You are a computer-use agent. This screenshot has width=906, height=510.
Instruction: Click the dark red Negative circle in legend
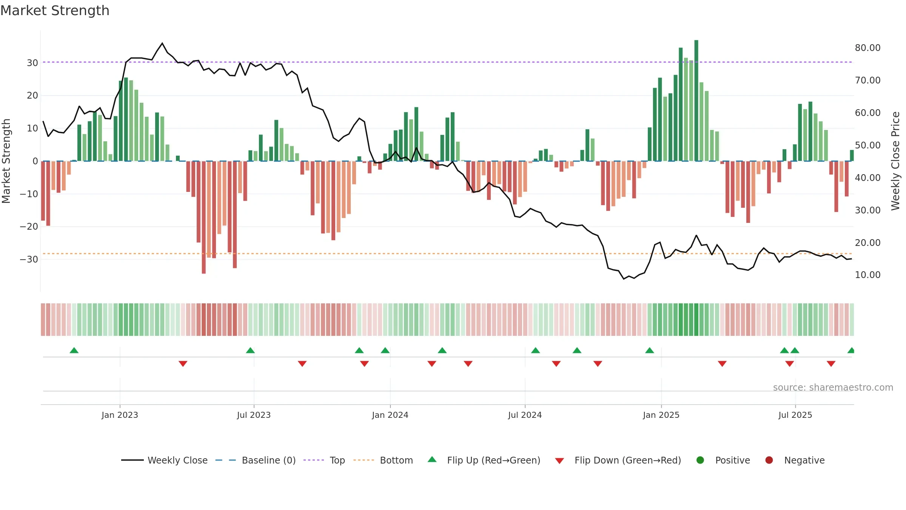click(x=769, y=460)
